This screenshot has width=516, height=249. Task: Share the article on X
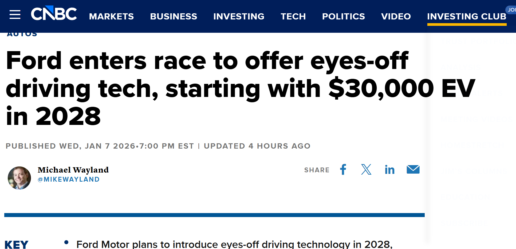[366, 170]
